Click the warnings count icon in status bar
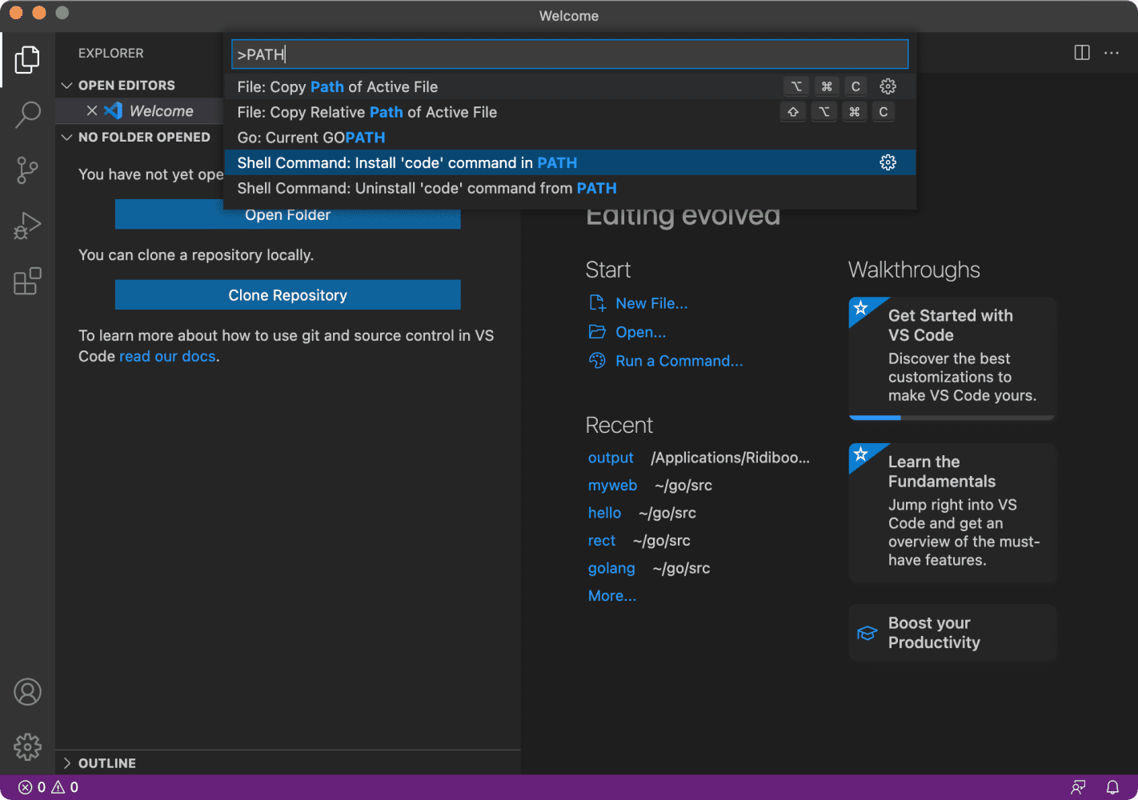 point(58,787)
